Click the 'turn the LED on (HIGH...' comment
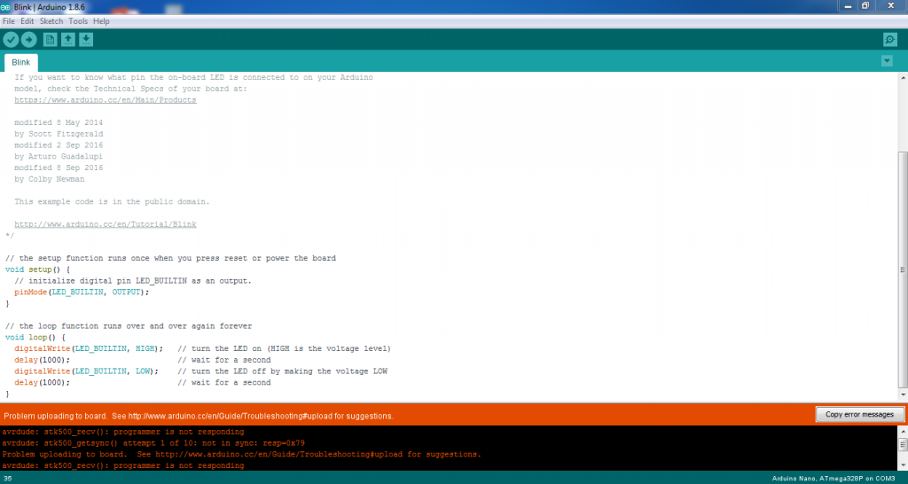This screenshot has width=908, height=484. pyautogui.click(x=285, y=348)
